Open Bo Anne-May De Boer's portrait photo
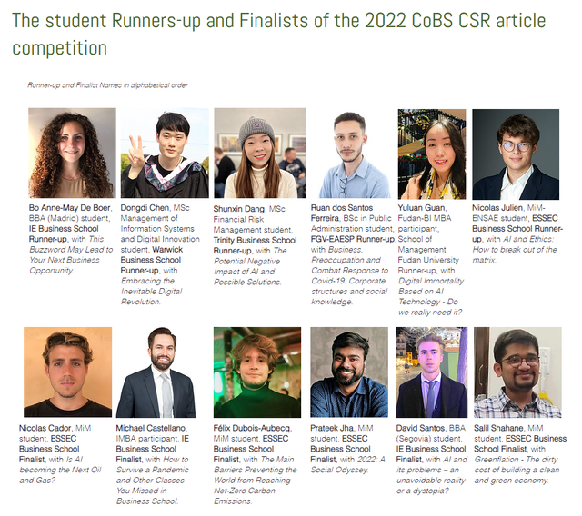 pyautogui.click(x=72, y=153)
